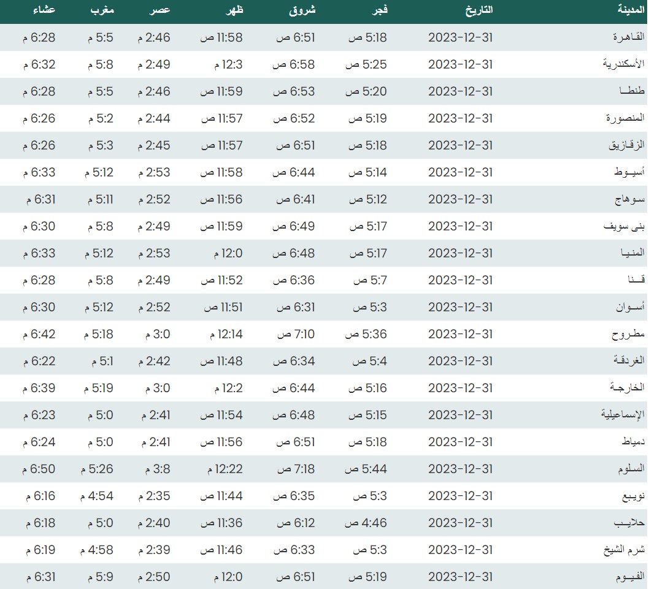Click the ظهر column header

(x=232, y=10)
